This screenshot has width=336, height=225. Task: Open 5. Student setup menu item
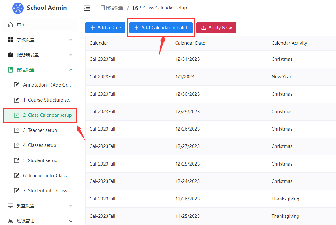point(40,160)
